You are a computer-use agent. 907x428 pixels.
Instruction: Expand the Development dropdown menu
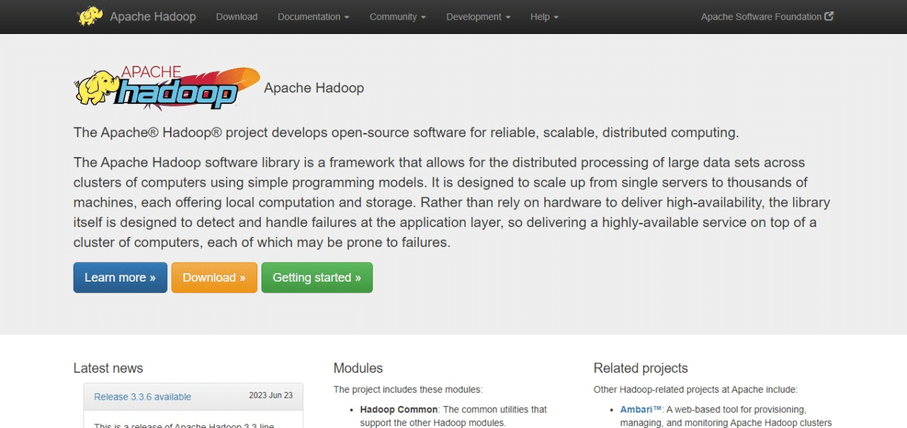[x=478, y=16]
